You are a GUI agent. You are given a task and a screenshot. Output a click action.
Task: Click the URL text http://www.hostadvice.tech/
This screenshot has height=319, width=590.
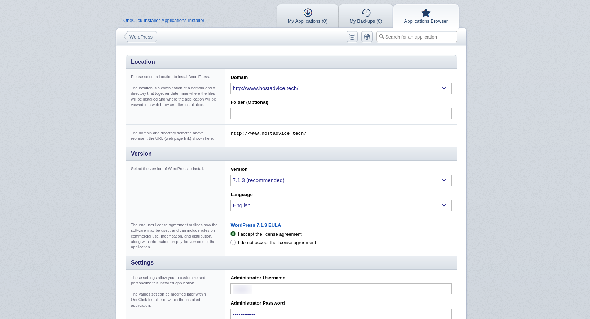coord(268,133)
